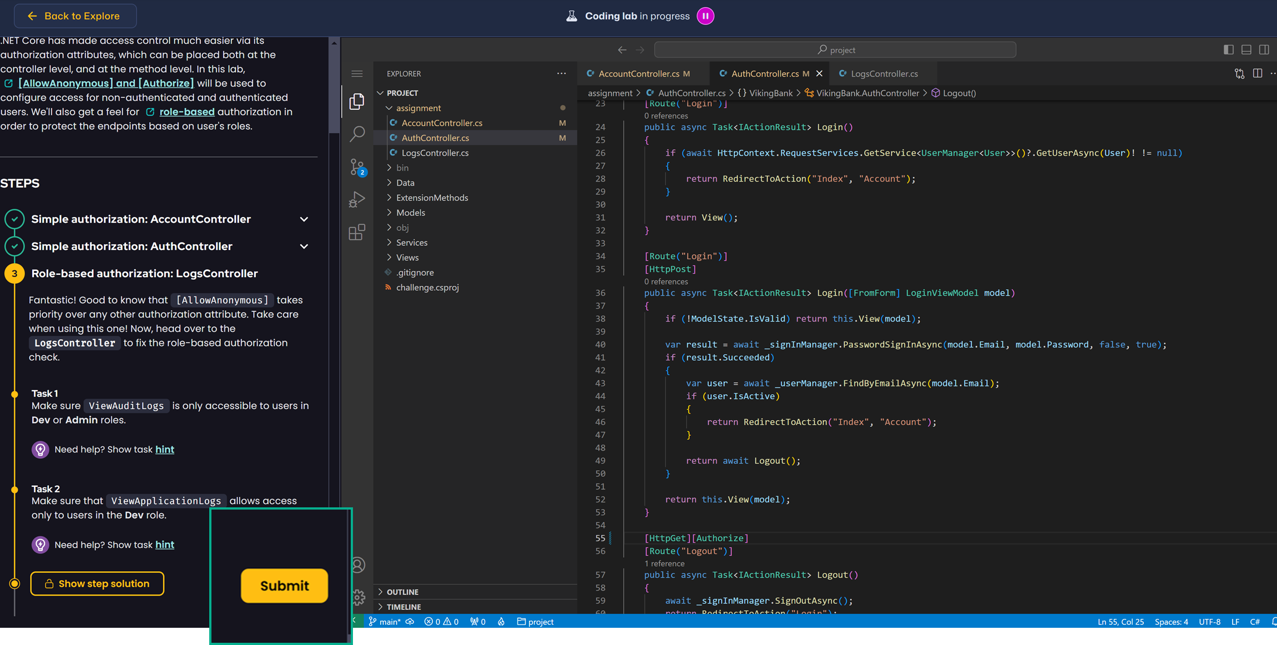Open errors and warnings status item
1277x645 pixels.
tap(442, 622)
